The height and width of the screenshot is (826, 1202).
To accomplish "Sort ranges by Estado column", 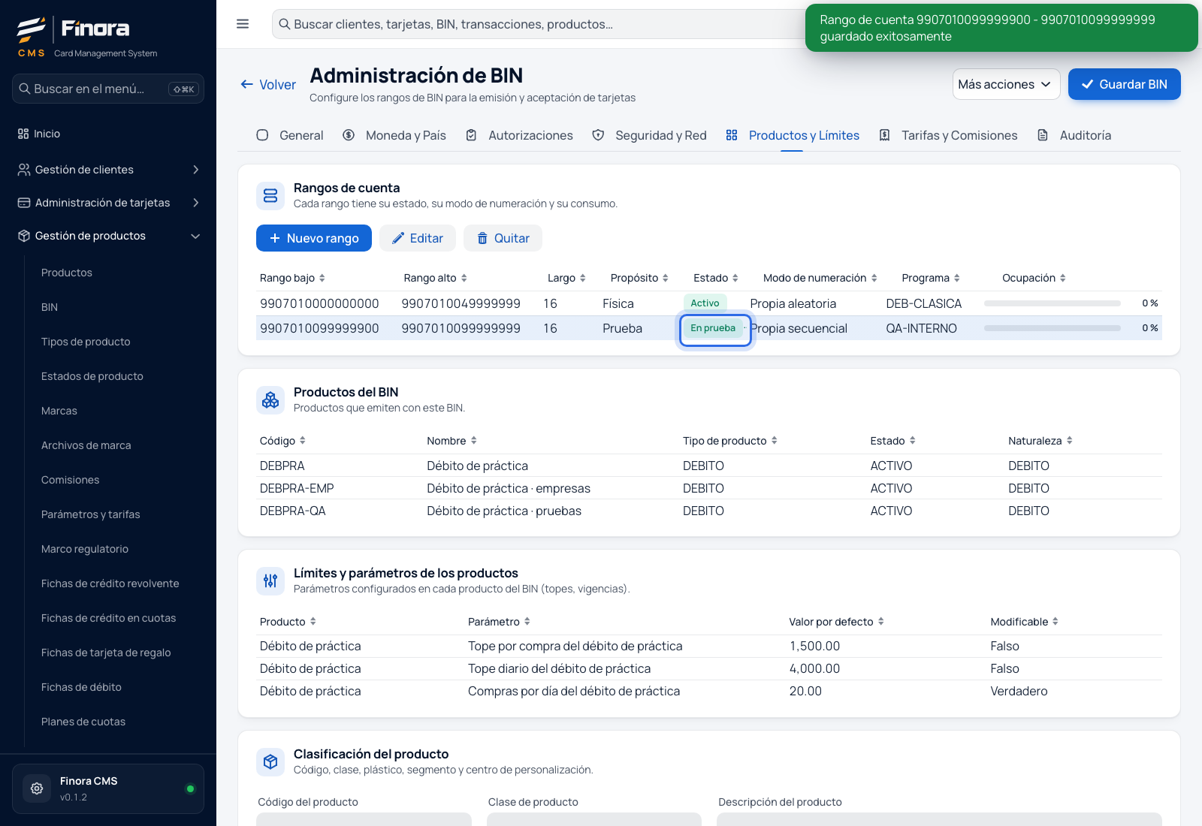I will point(735,278).
